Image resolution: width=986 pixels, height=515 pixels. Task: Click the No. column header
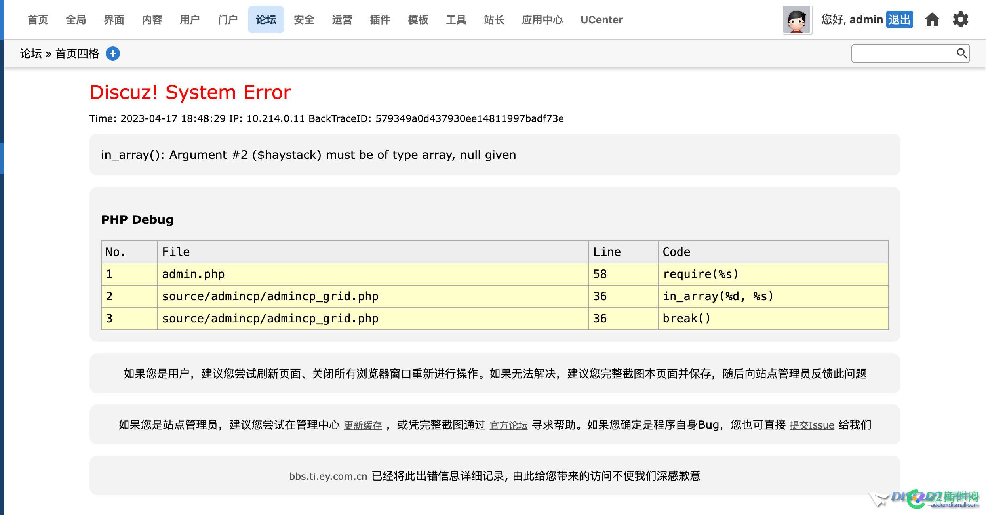point(129,252)
